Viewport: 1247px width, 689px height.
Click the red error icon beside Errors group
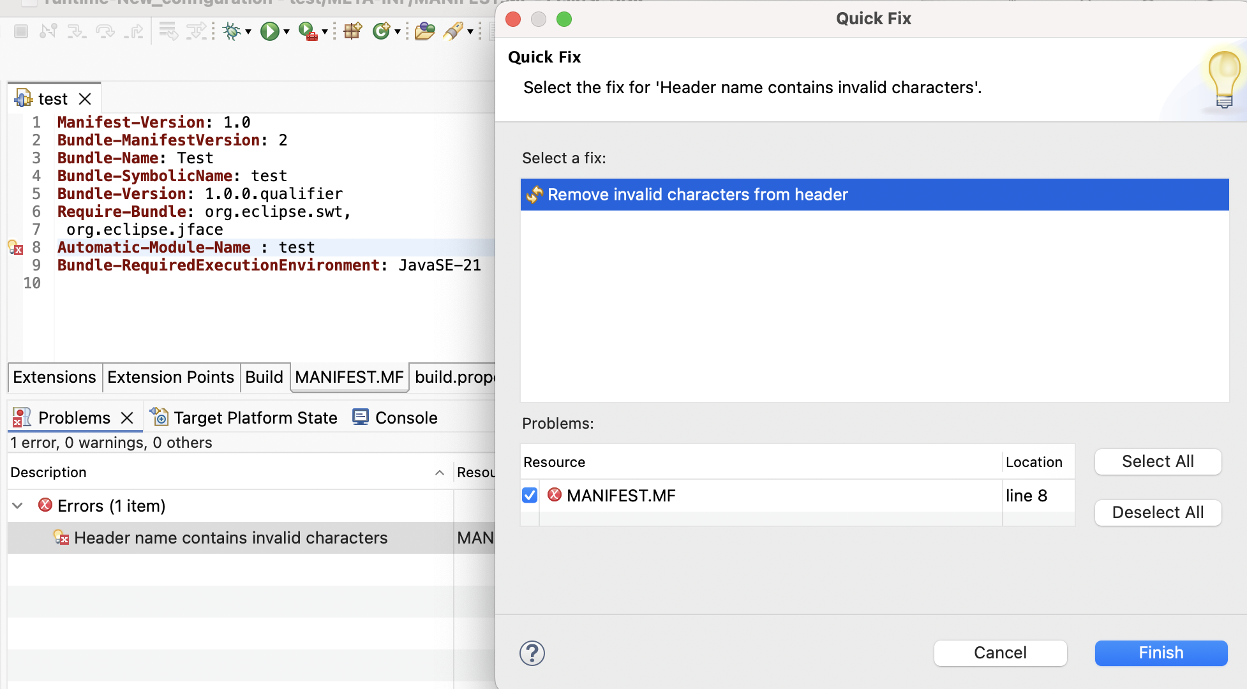[45, 505]
